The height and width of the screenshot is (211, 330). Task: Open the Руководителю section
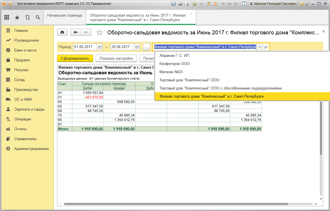[27, 41]
